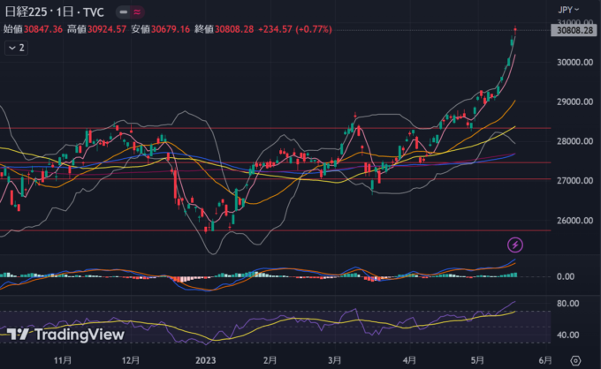601x369 pixels.
Task: Click the 11月 label on the time axis
Action: coord(62,360)
